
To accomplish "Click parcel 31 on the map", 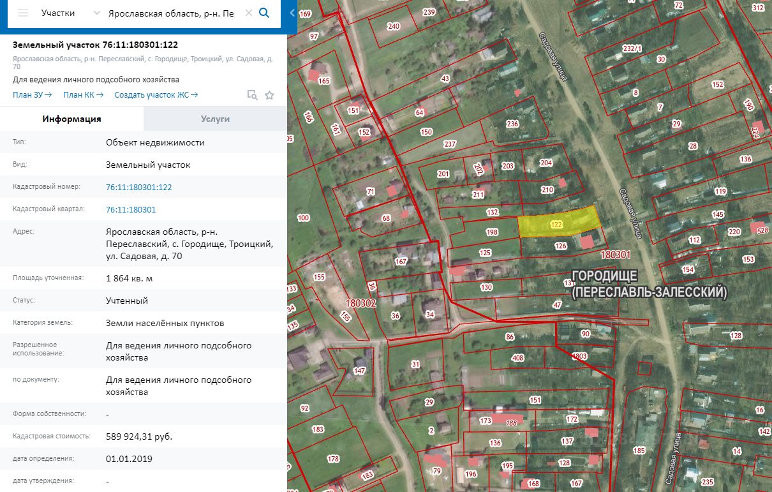I will [x=415, y=364].
